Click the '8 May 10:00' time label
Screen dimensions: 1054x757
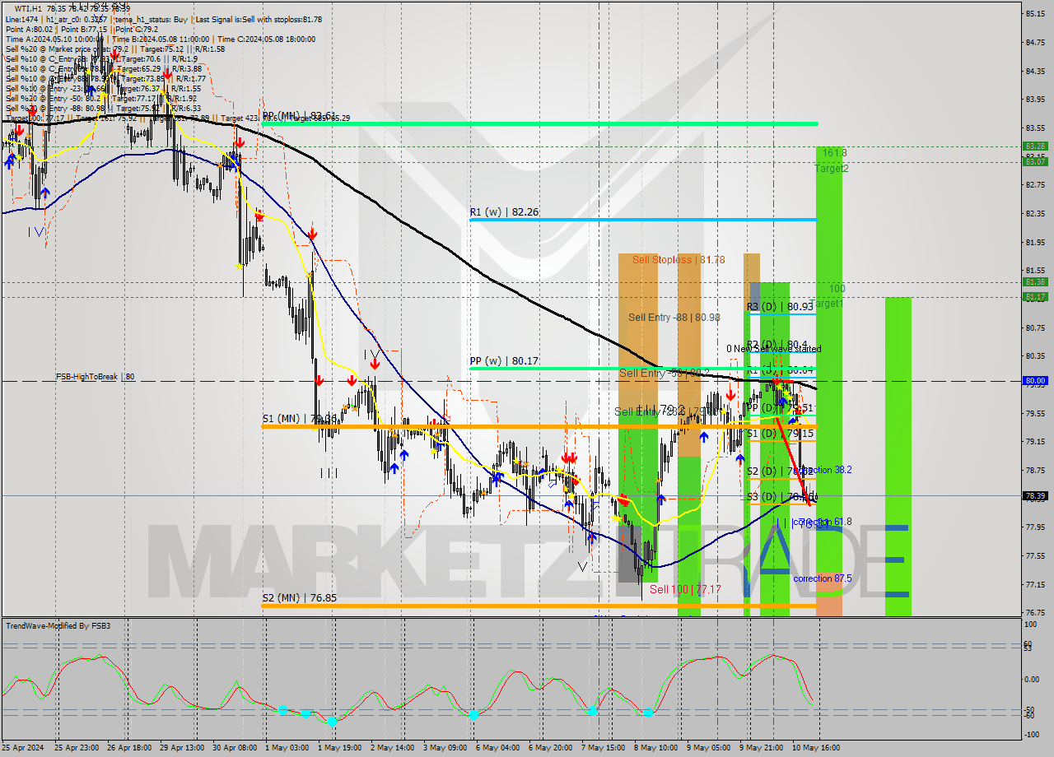coord(655,748)
